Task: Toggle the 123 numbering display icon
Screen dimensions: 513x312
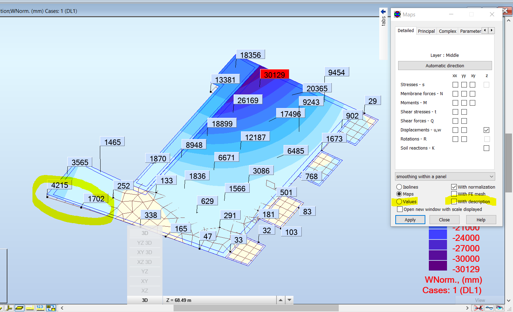Action: [x=40, y=308]
